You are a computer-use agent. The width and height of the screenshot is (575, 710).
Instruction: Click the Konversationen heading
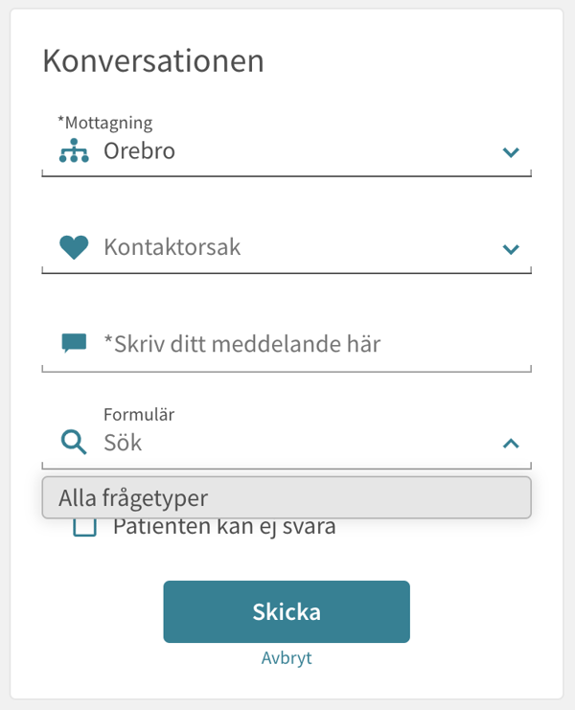click(x=153, y=61)
